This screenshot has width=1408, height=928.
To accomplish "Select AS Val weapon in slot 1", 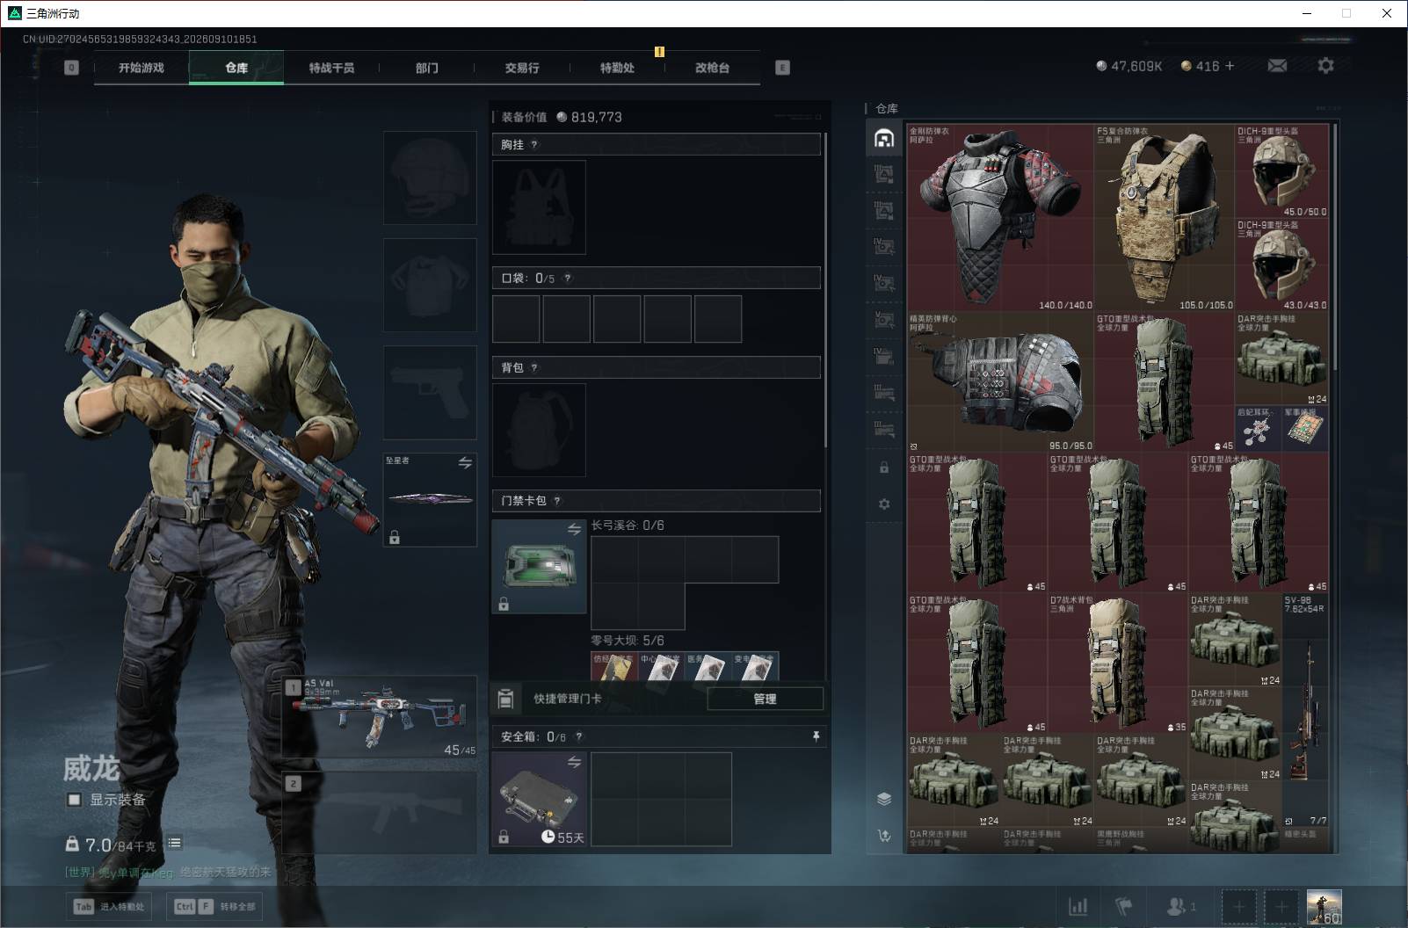I will 380,716.
